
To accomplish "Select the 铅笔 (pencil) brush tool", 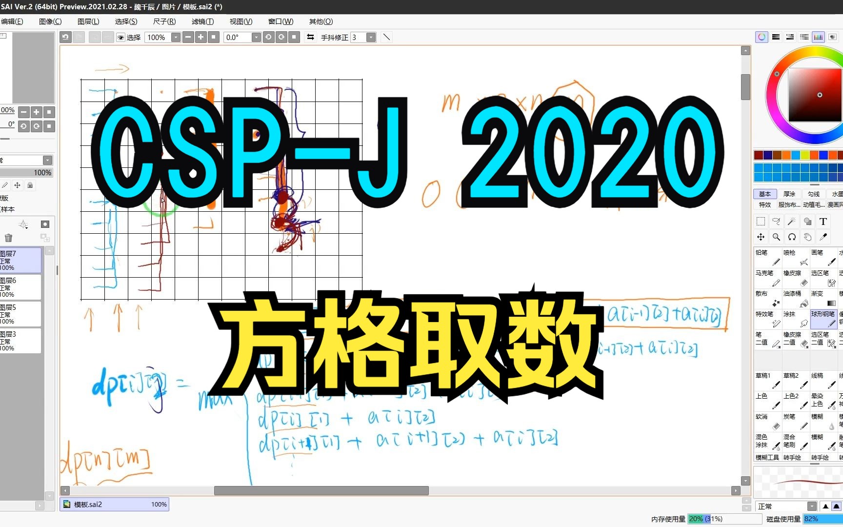I will coord(767,257).
